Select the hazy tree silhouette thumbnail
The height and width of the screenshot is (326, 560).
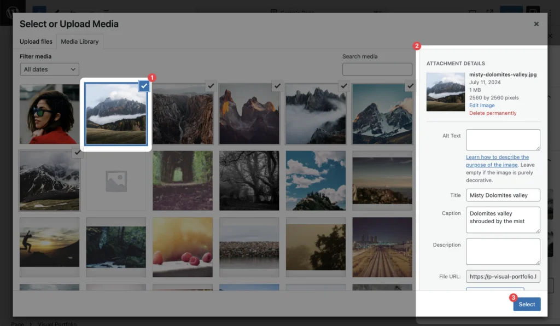click(316, 247)
